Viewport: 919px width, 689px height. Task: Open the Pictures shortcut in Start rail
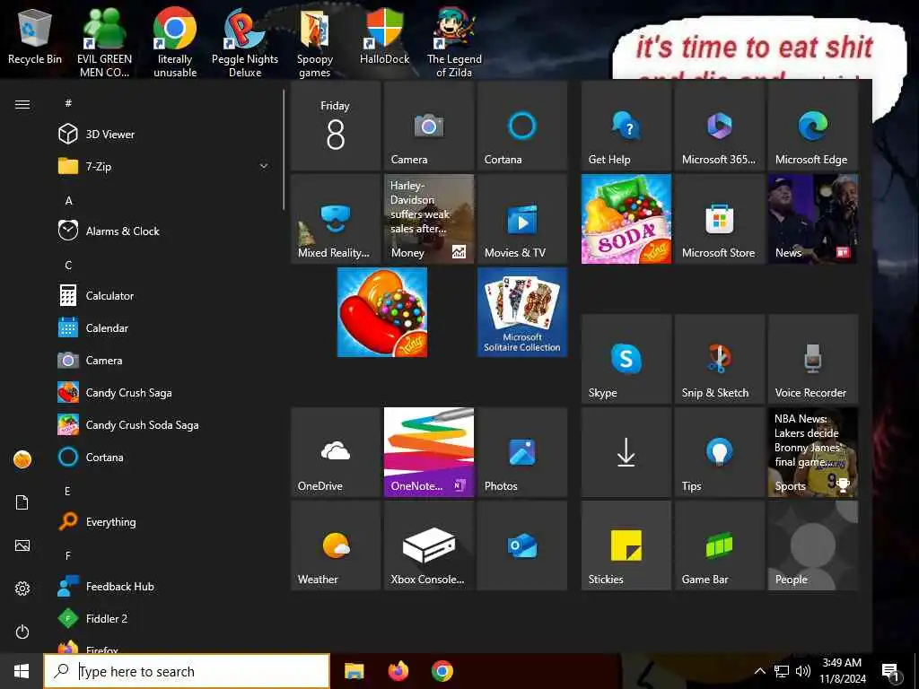pyautogui.click(x=22, y=545)
